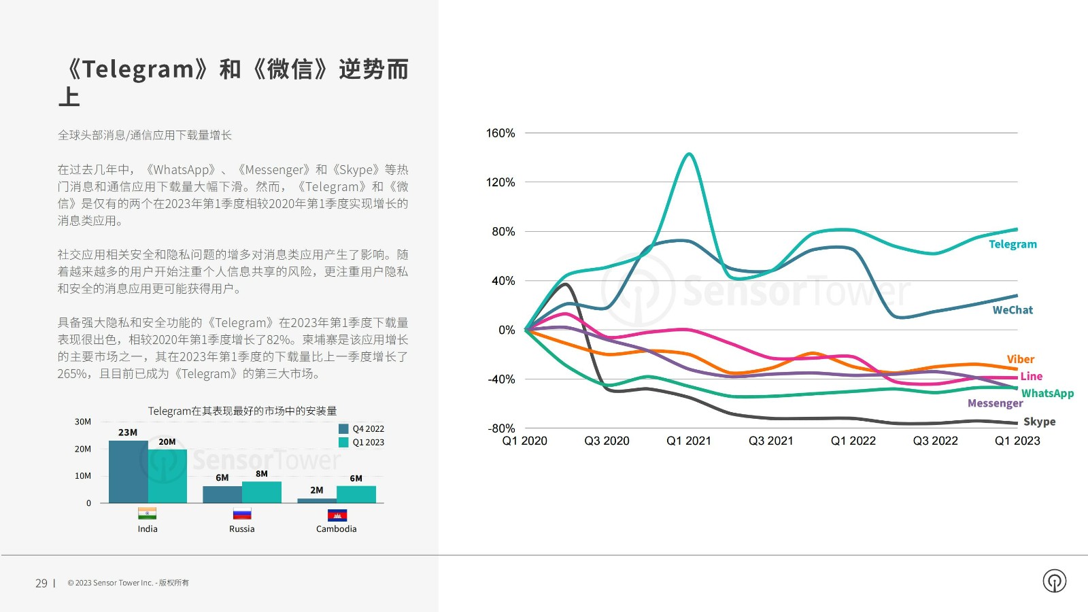1088x612 pixels.
Task: Click the subtitle 全球头部消息/通信应用下载量增长
Action: click(145, 135)
